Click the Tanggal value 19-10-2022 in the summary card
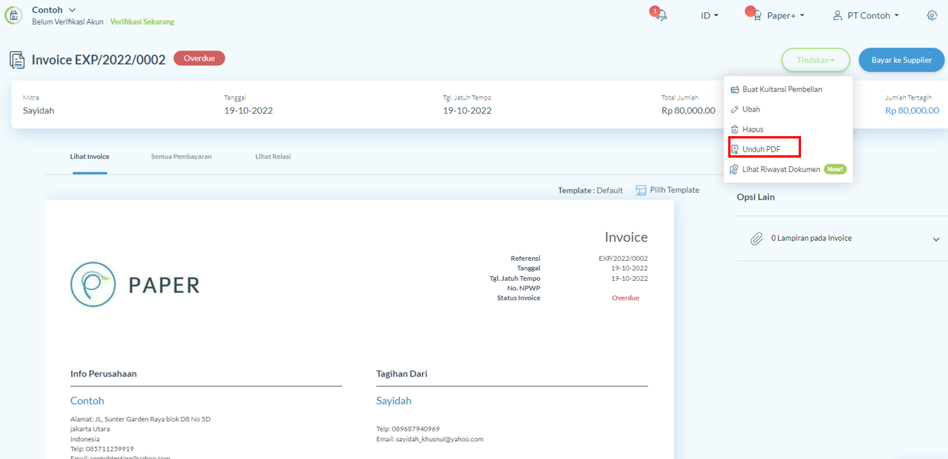This screenshot has height=459, width=948. tap(248, 111)
